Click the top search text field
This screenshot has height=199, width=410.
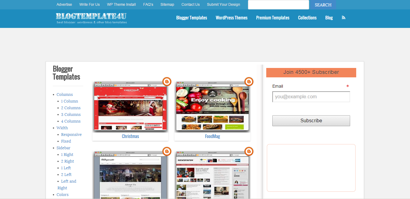click(x=278, y=5)
